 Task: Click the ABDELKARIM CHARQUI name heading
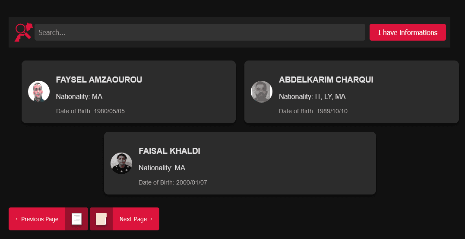(x=326, y=80)
